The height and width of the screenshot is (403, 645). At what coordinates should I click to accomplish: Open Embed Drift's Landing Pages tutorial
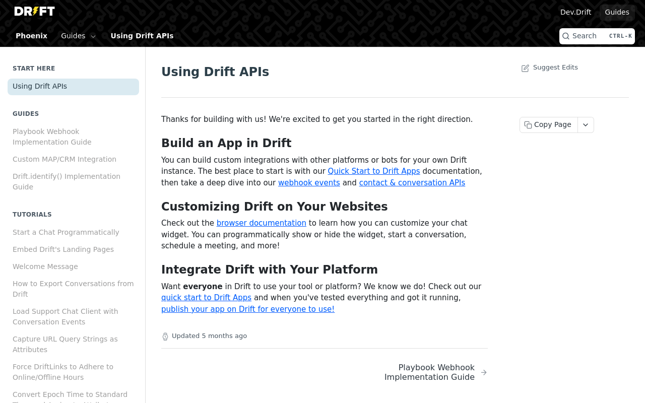coord(73,250)
